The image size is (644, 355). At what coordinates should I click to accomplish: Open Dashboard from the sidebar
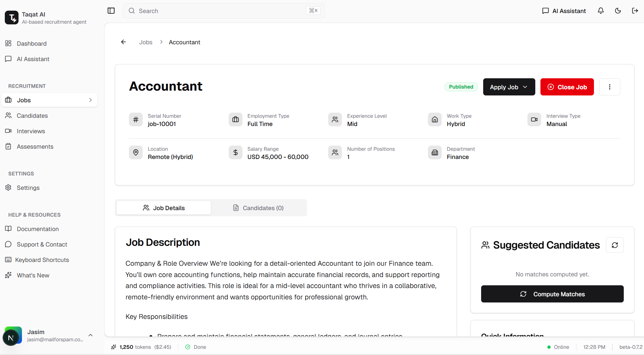click(32, 44)
